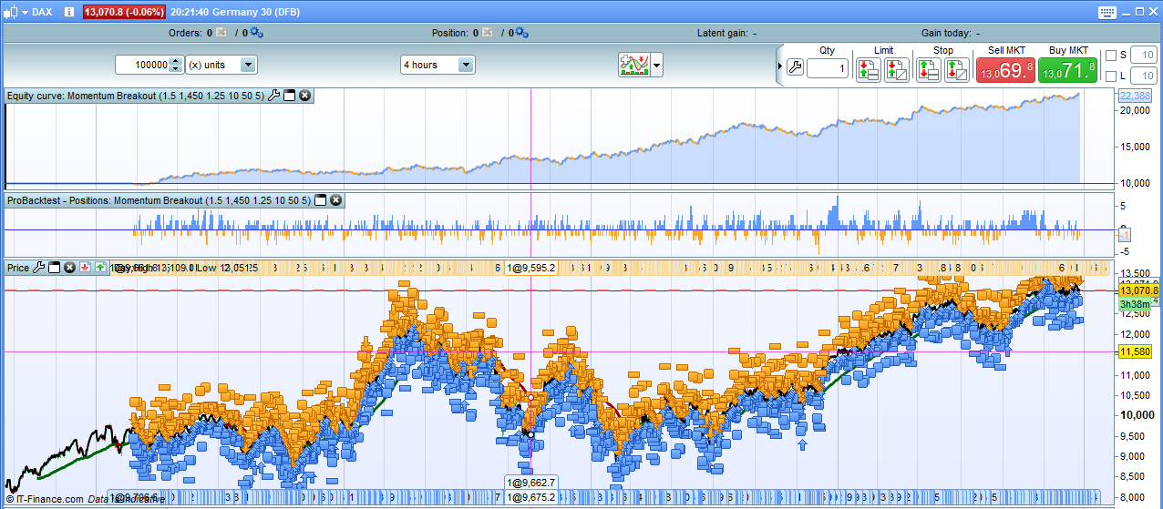Open the DAX chart type menu arrow
The image size is (1163, 509).
24,12
